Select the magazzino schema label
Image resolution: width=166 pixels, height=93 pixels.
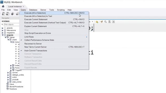coord(11,33)
